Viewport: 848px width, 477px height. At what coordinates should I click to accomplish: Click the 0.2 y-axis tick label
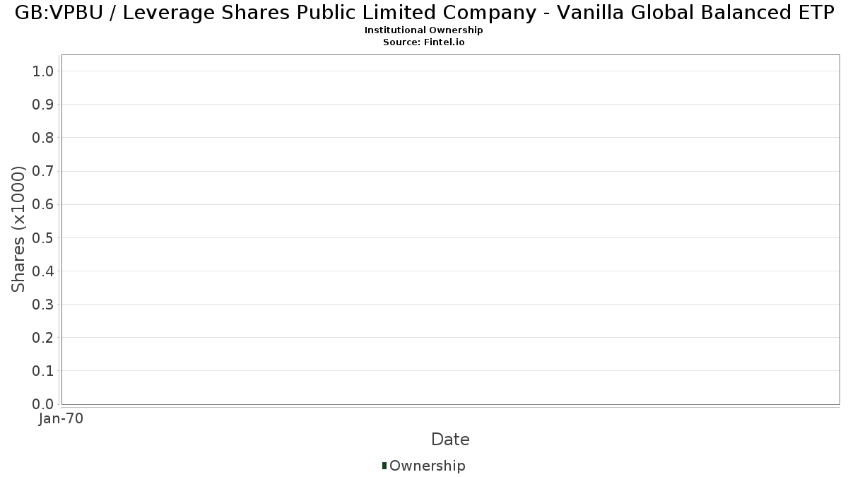(x=43, y=338)
